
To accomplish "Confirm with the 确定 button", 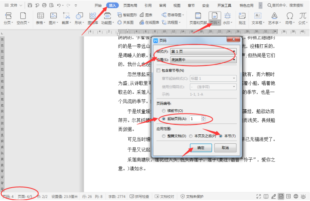I will [x=201, y=148].
